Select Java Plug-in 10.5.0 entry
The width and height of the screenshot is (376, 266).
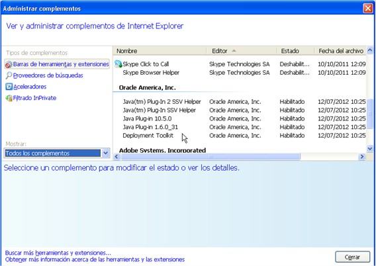tap(240, 118)
